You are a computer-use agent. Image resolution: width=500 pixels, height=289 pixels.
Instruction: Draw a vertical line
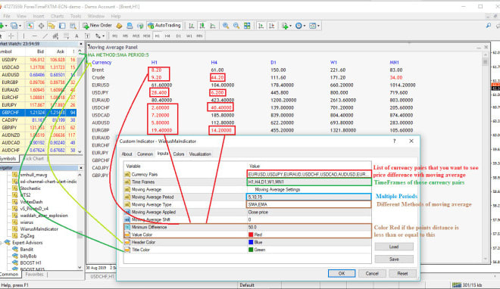[x=23, y=36]
